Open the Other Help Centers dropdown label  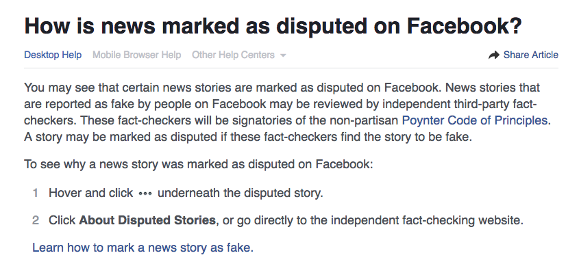(x=233, y=55)
